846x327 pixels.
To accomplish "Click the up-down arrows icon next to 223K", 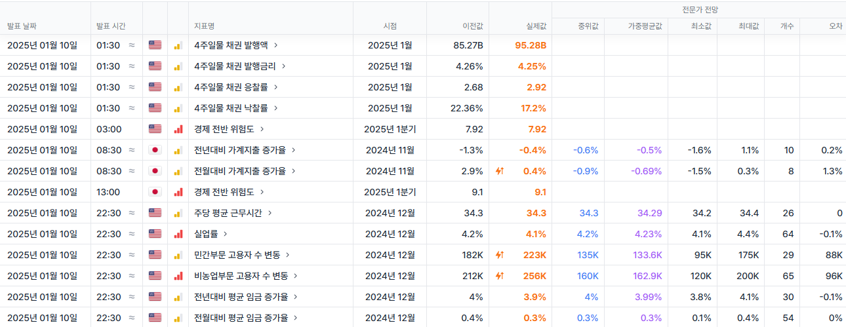I will (500, 255).
